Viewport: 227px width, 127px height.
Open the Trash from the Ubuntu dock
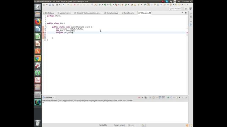(x=38, y=123)
